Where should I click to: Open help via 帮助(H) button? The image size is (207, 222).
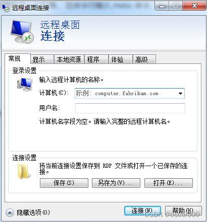click(183, 210)
